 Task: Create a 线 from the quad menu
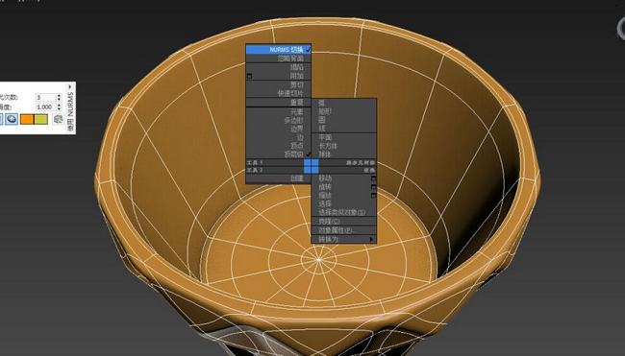point(343,128)
